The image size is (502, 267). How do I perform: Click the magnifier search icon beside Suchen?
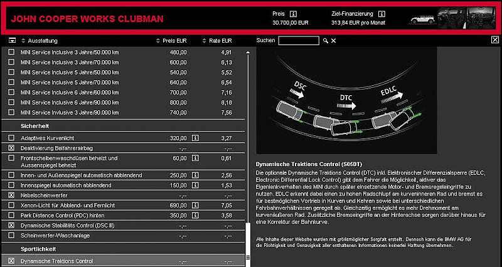(x=326, y=41)
